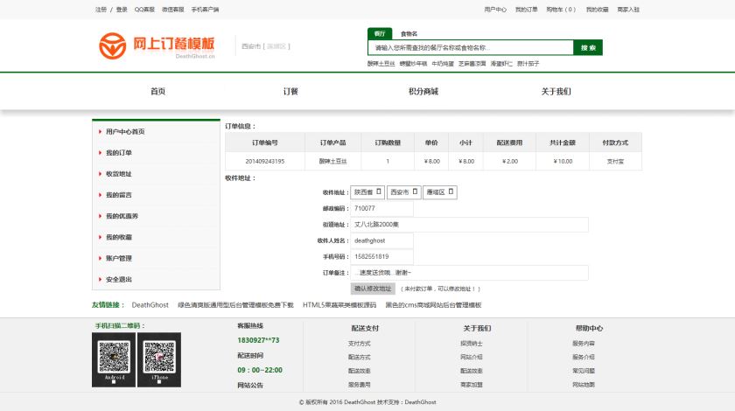Click the 确认修改地址 button

(373, 289)
